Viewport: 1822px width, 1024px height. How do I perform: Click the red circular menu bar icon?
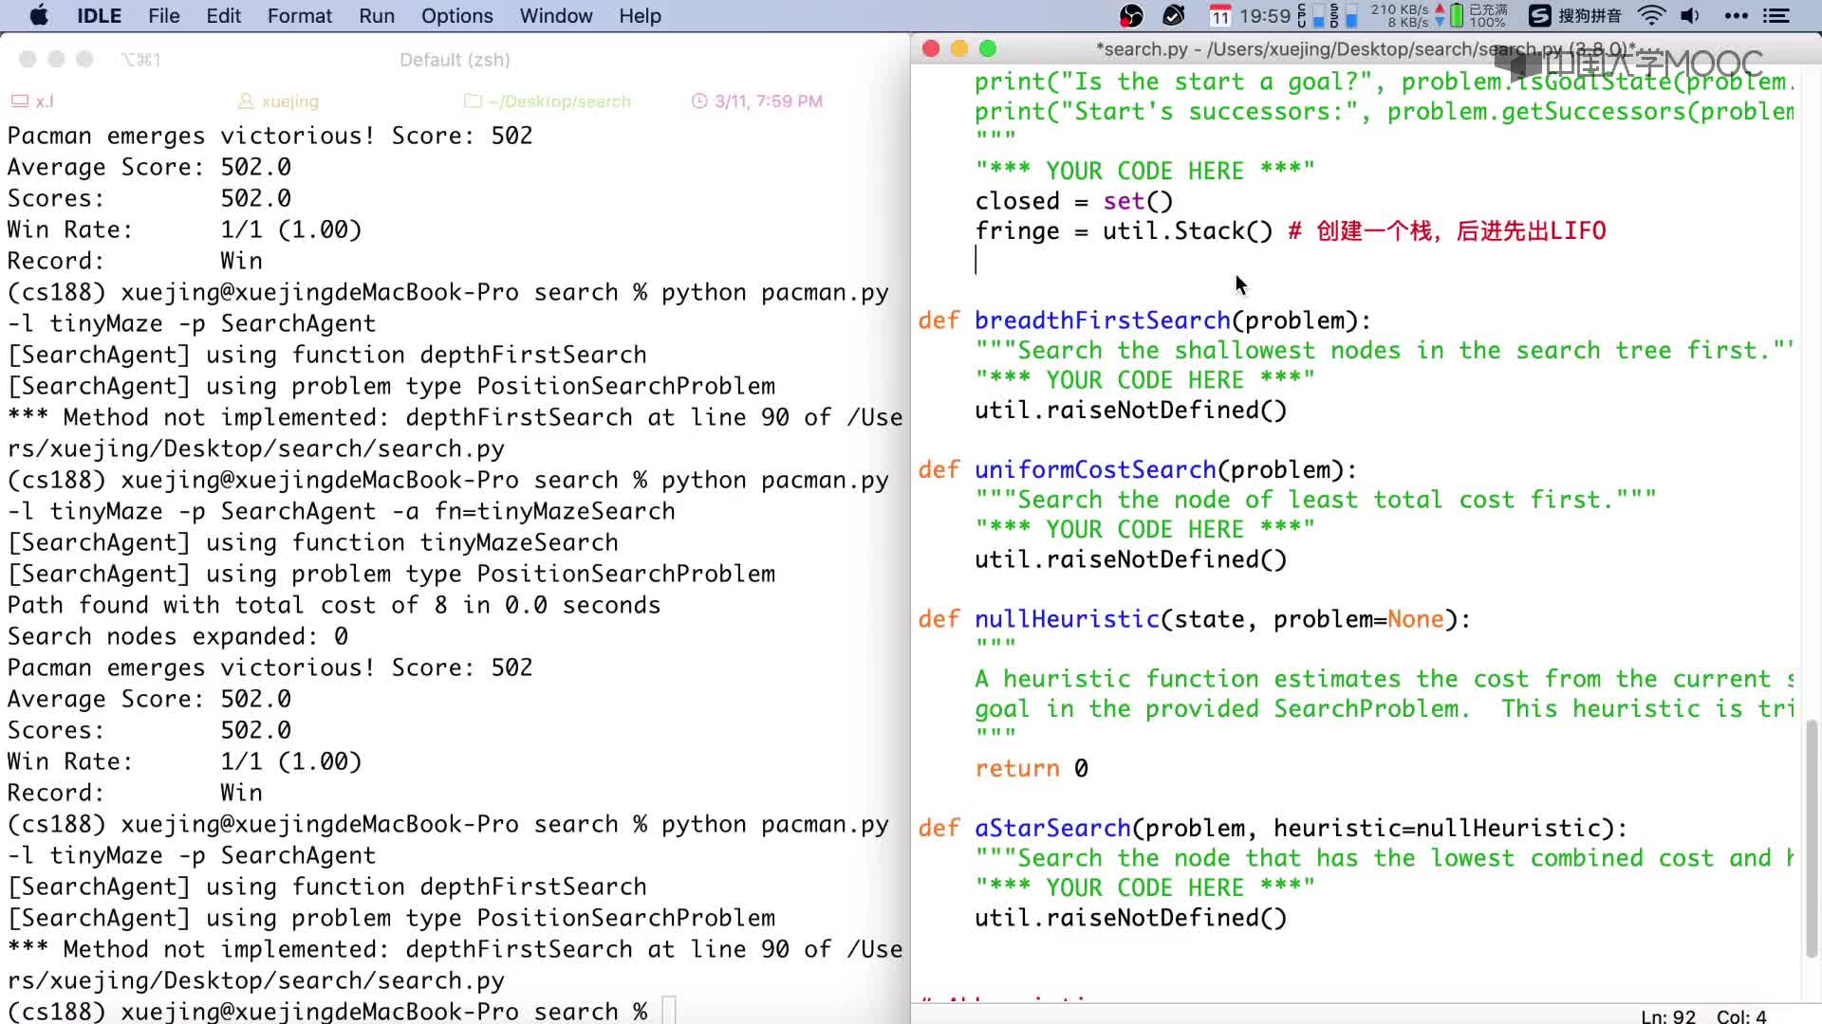[x=1131, y=16]
